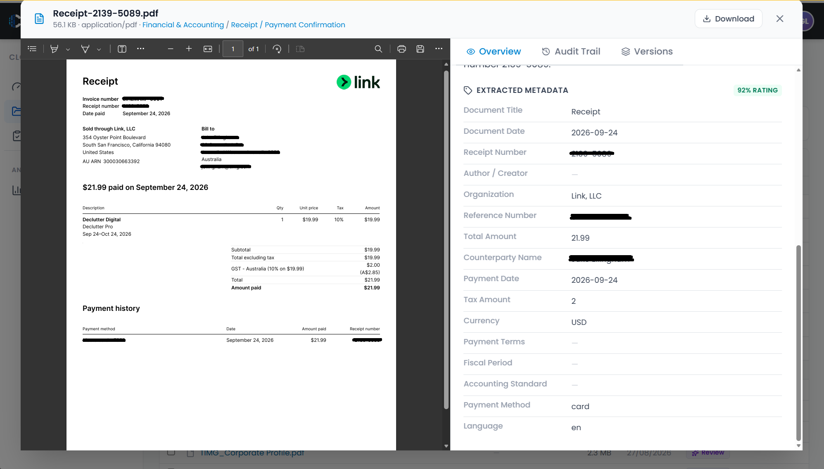
Task: Open the Audit Trail tab
Action: [571, 52]
